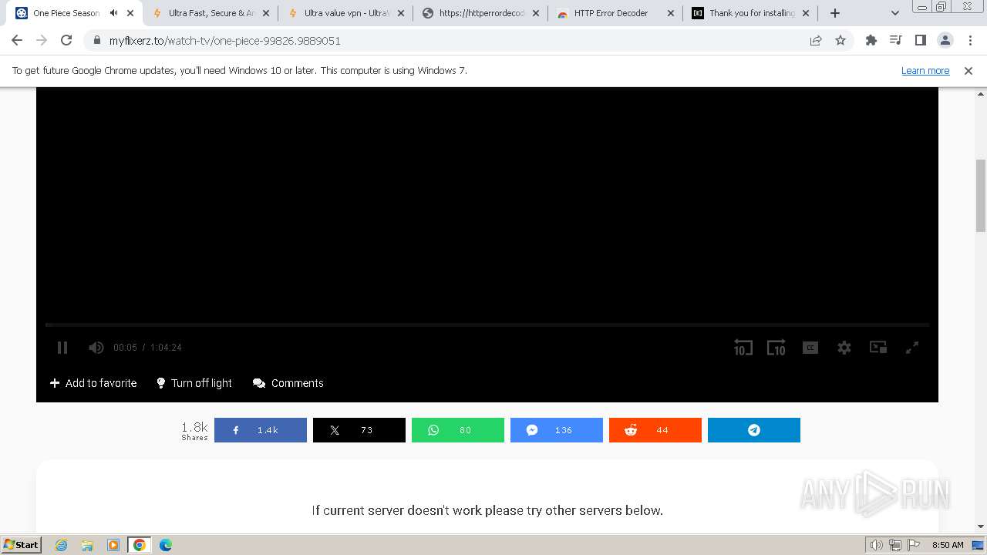Viewport: 987px width, 555px height.
Task: Switch to httperrordecoder tab
Action: [x=482, y=13]
